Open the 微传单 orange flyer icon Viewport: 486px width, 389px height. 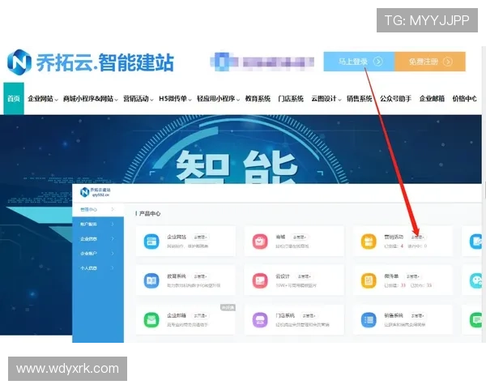pos(369,280)
